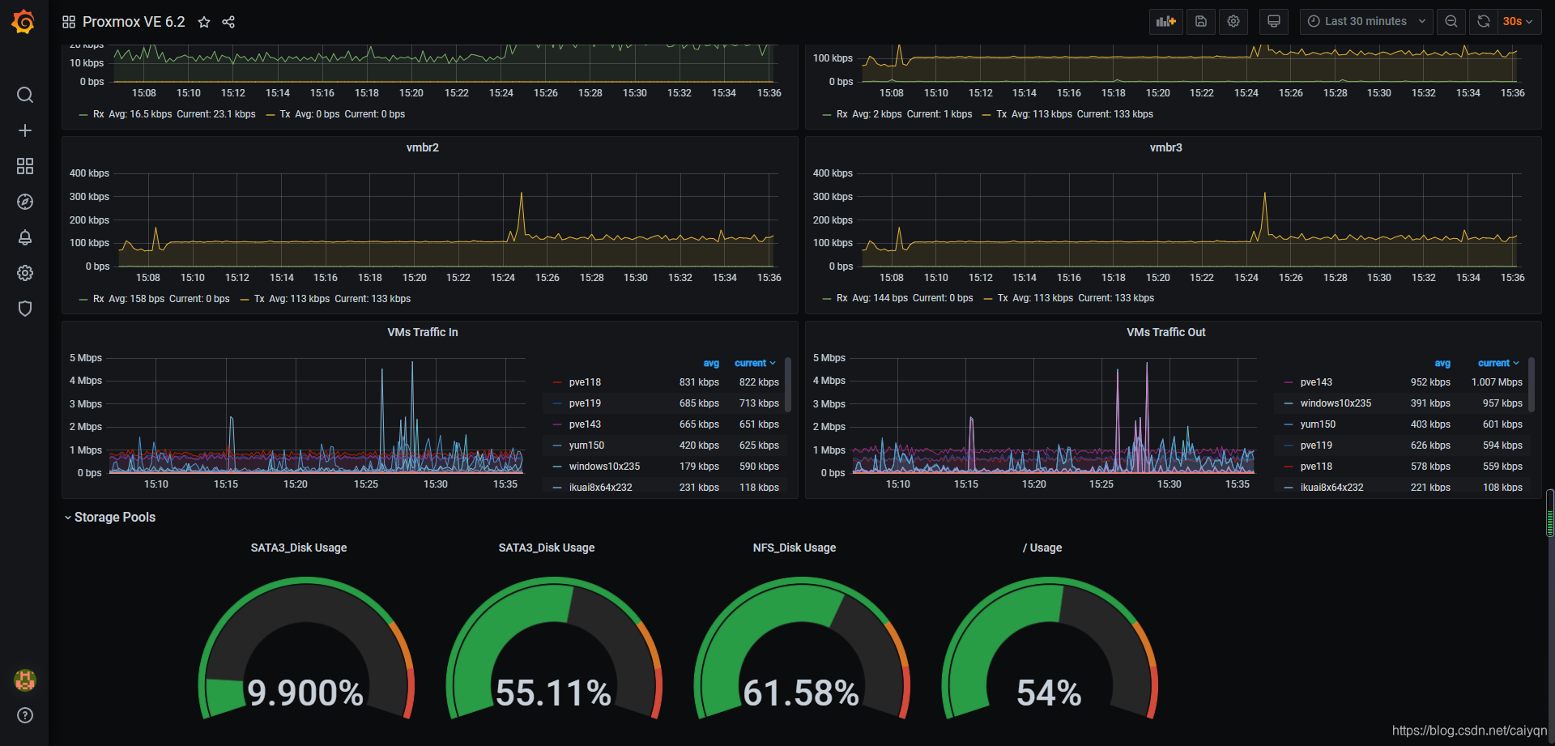This screenshot has width=1555, height=746.
Task: Sort VMs Traffic In by current column
Action: pyautogui.click(x=752, y=363)
